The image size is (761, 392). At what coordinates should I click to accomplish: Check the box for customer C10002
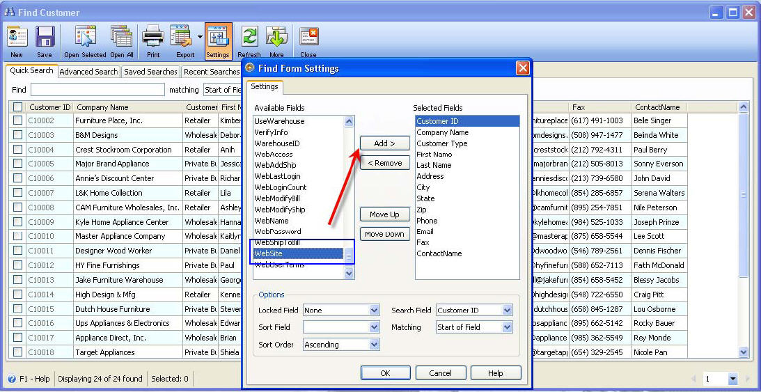click(17, 120)
